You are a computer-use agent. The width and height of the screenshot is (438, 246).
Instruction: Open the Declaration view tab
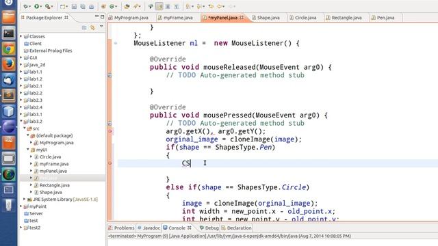pos(236,228)
